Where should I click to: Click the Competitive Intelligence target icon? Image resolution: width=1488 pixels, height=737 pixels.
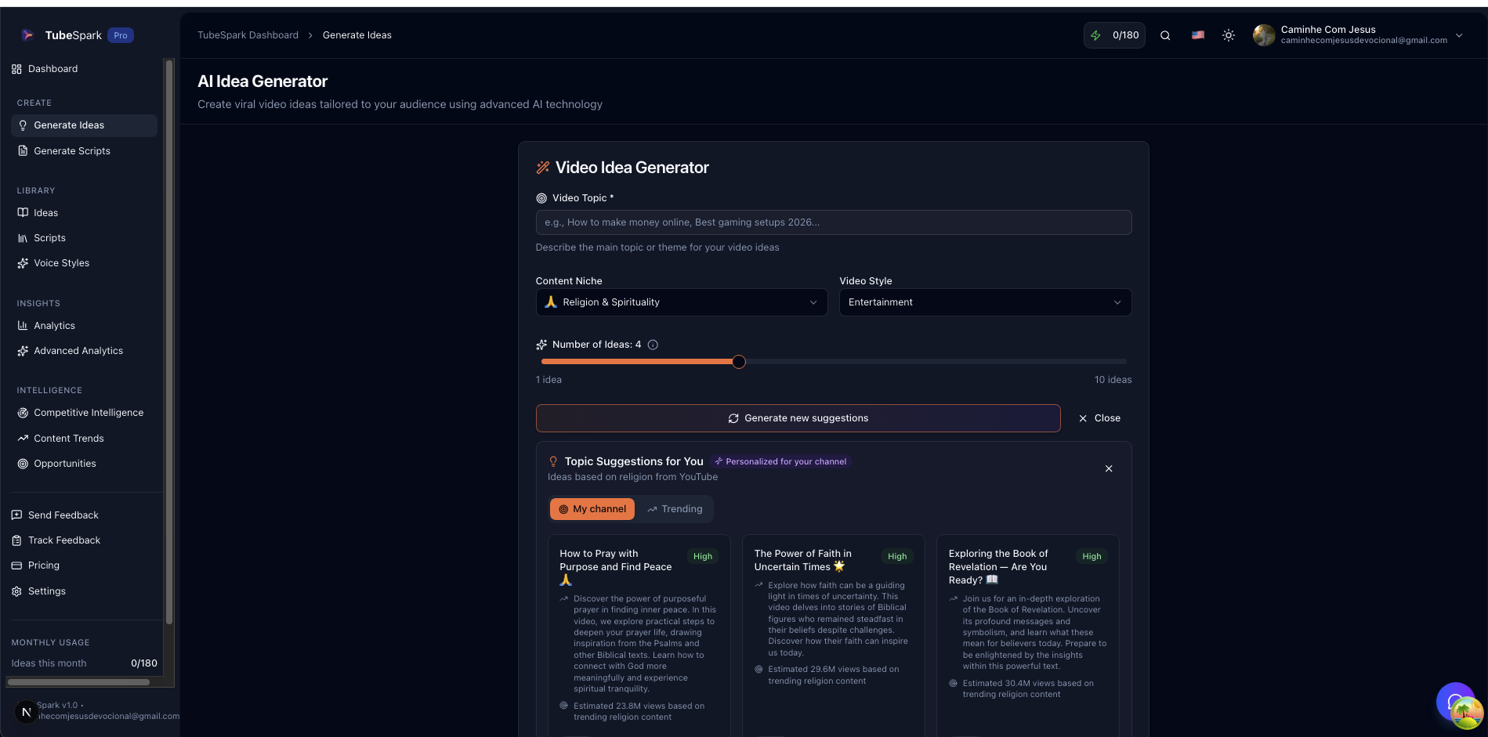click(x=23, y=413)
